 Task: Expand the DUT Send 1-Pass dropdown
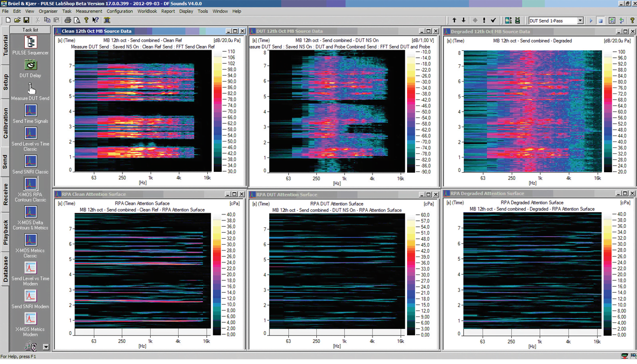point(580,21)
